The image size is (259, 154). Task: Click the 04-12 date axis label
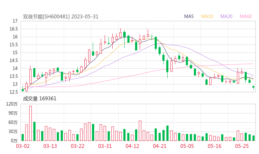(132, 146)
